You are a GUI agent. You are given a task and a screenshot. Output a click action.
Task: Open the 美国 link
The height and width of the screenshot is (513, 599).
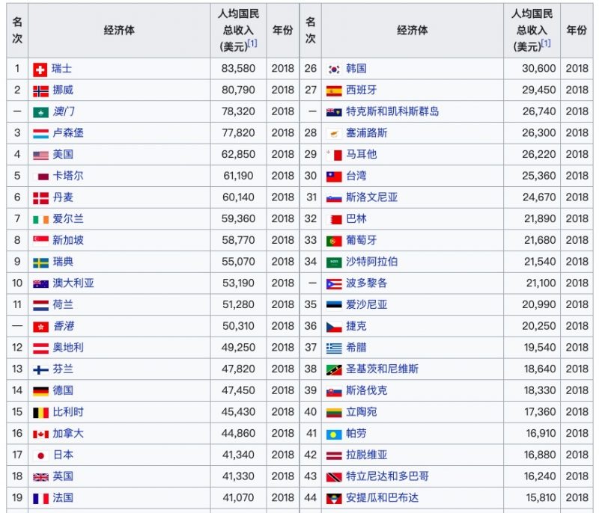pos(63,154)
